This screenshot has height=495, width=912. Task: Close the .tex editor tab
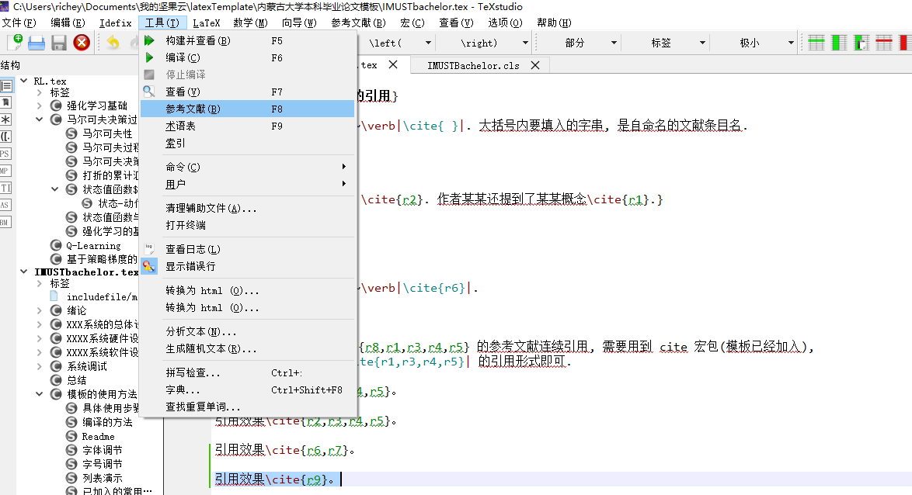pyautogui.click(x=393, y=64)
